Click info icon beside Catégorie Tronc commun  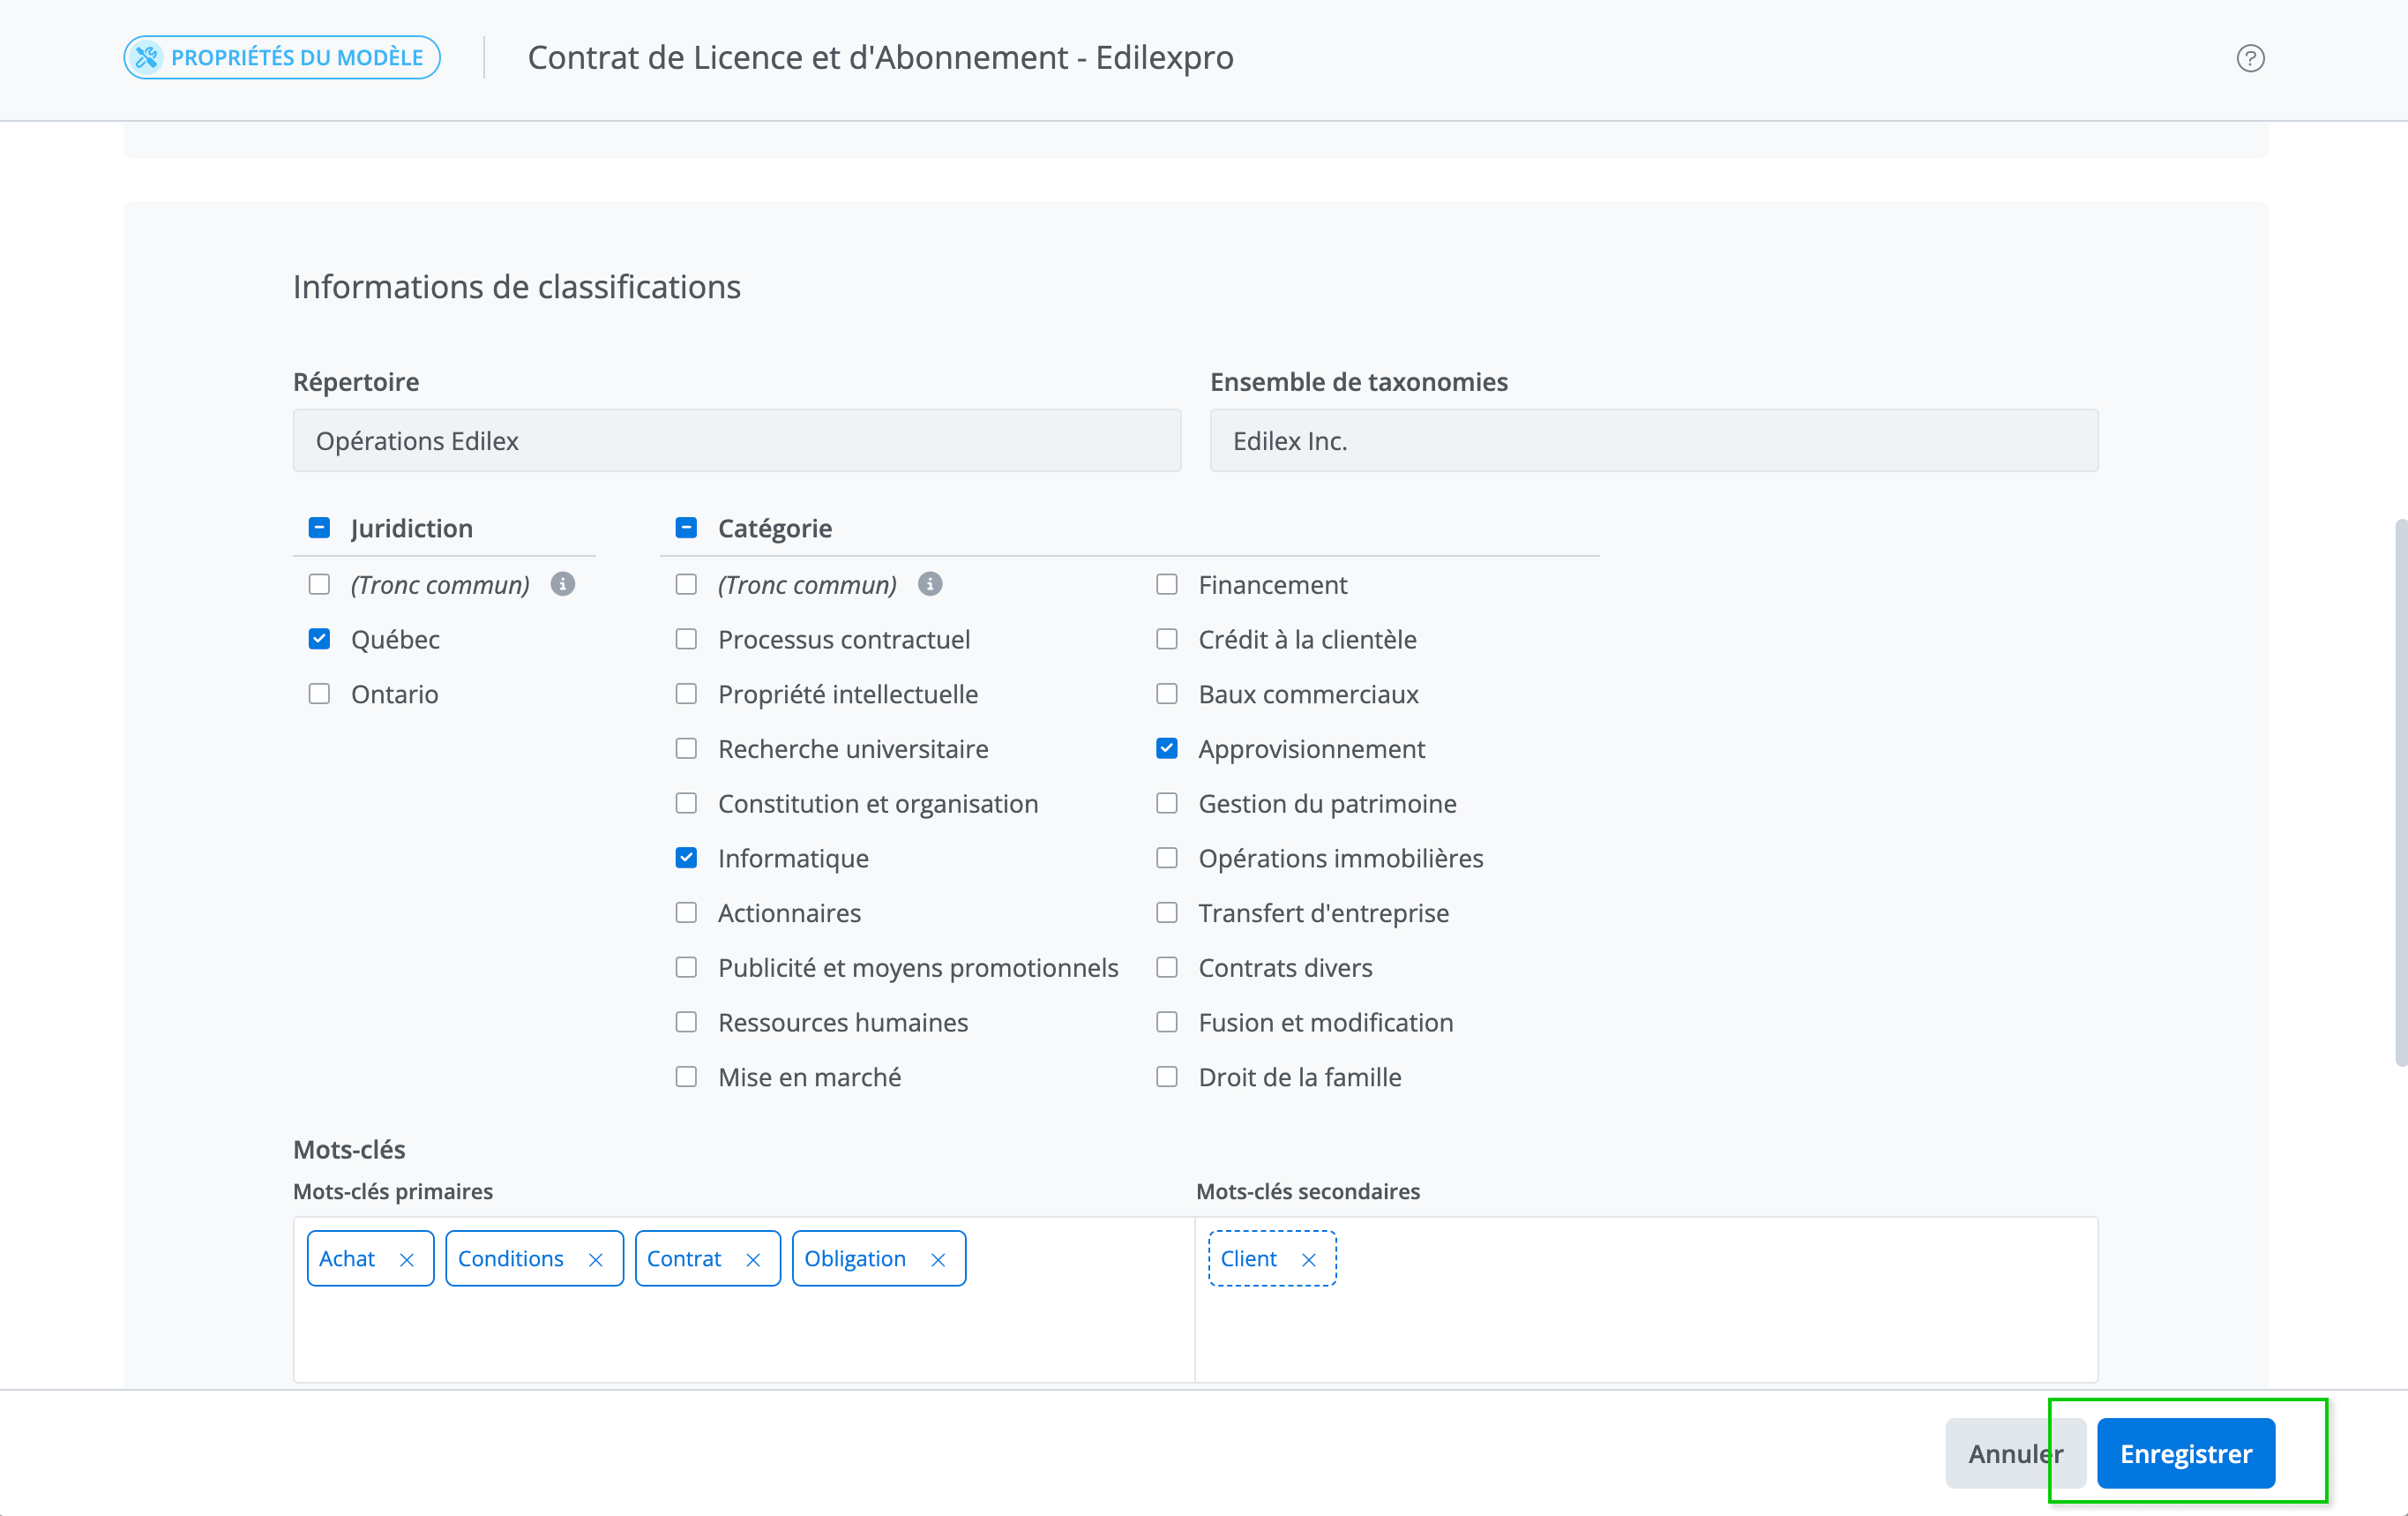click(930, 584)
